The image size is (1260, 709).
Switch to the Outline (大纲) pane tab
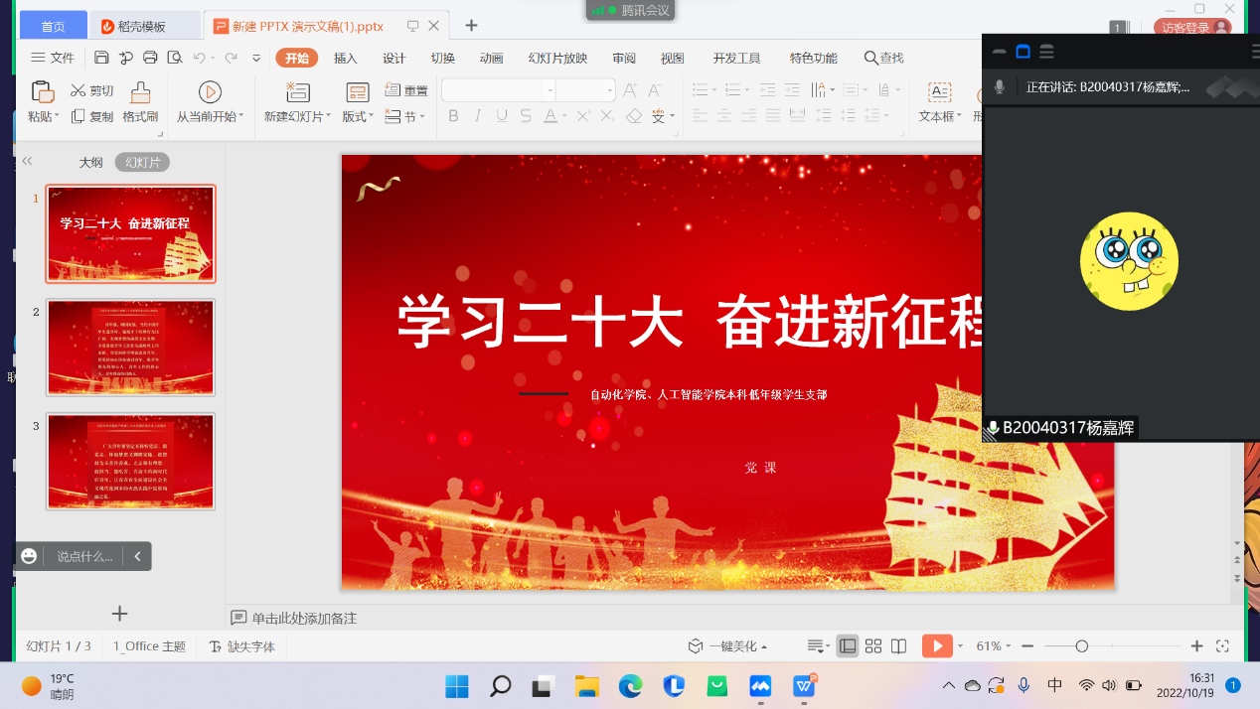[x=90, y=162]
